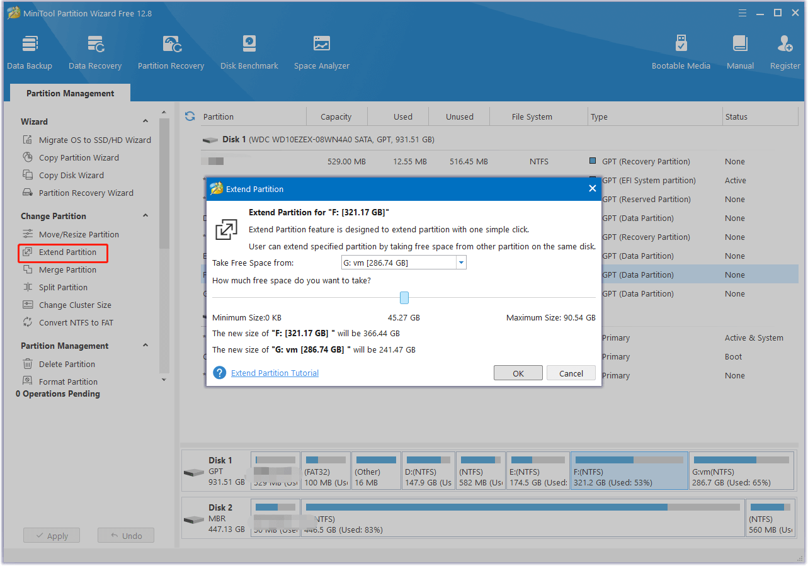Sort by Unused column header
The width and height of the screenshot is (808, 566).
[x=460, y=116]
